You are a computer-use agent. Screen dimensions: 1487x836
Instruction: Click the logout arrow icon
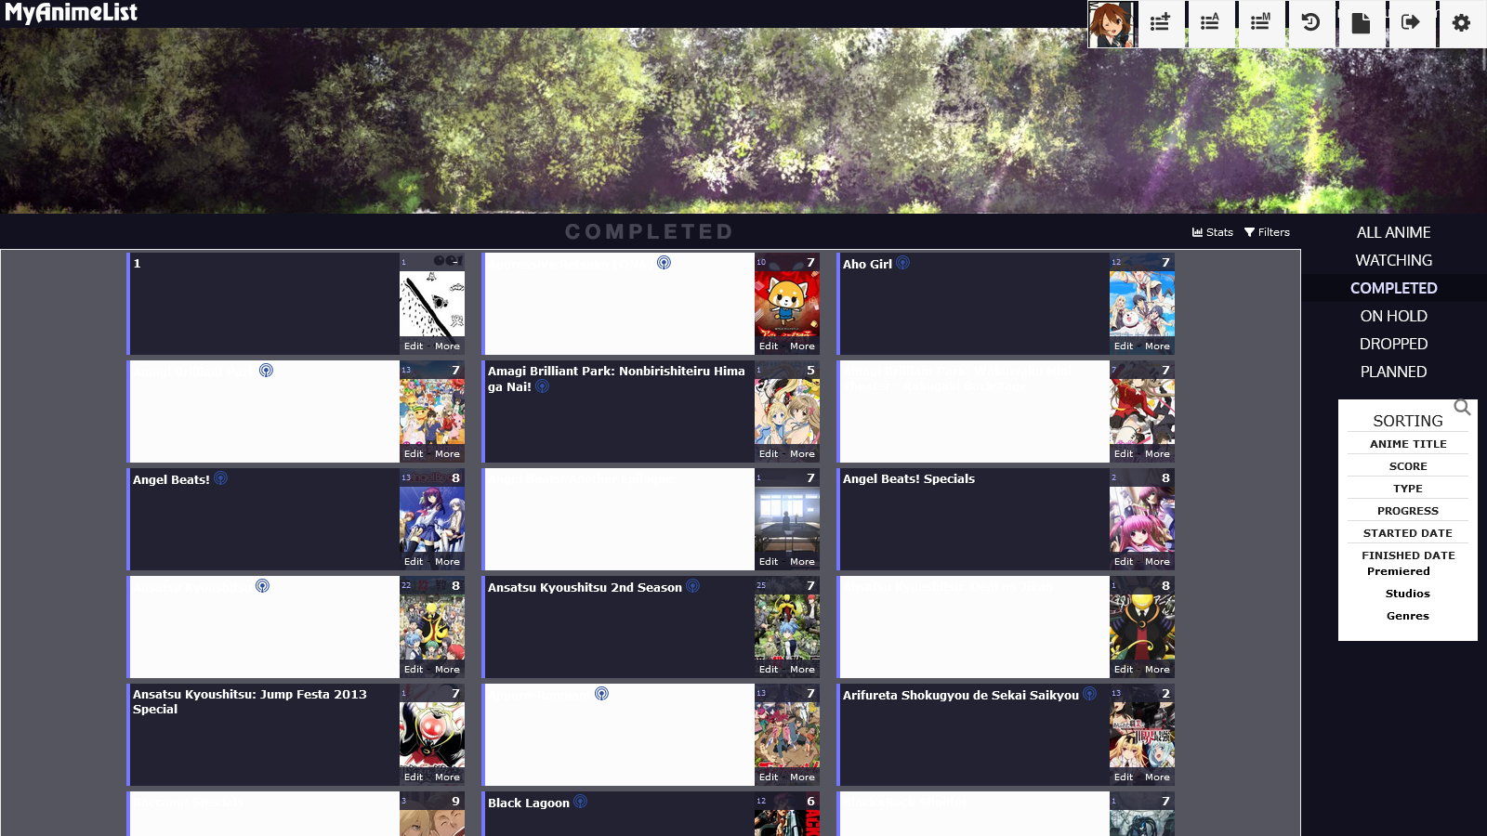coord(1411,23)
